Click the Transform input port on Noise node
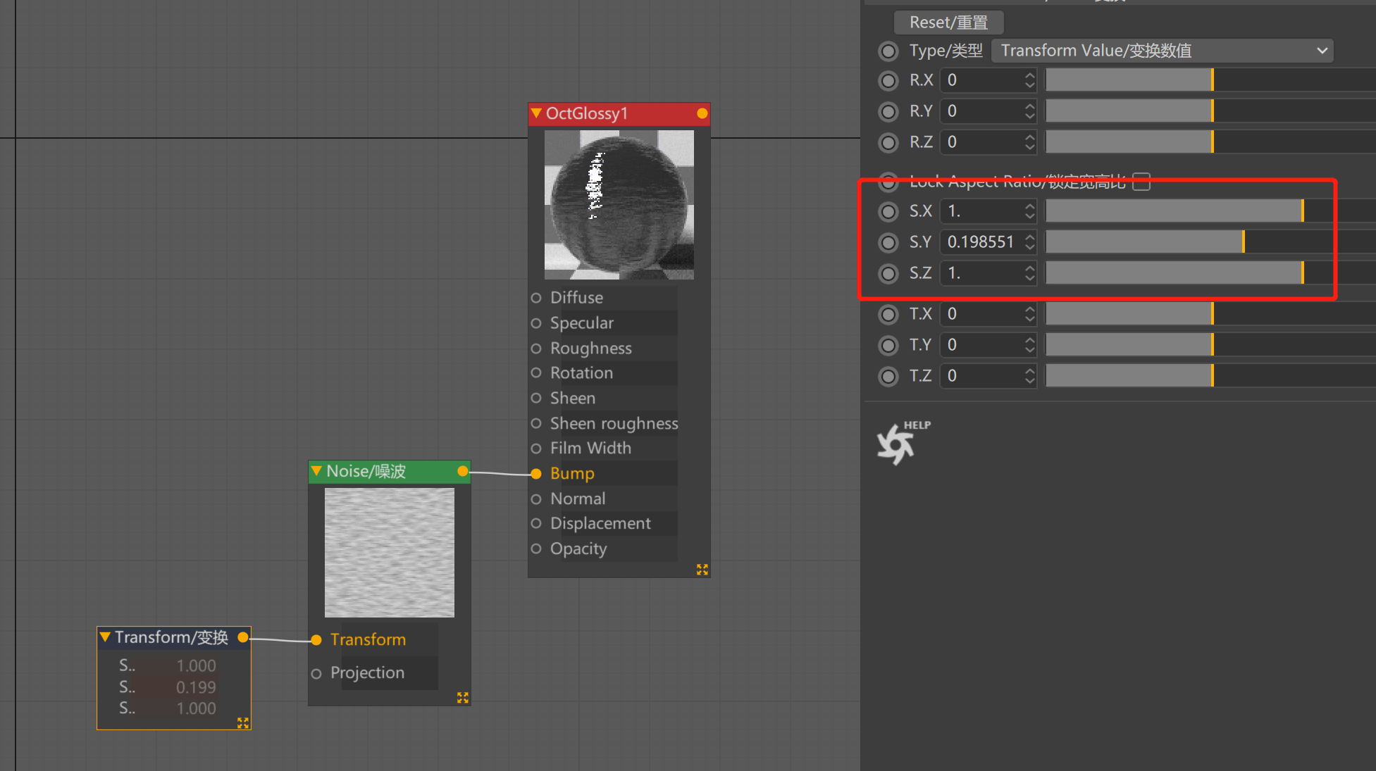 click(316, 640)
